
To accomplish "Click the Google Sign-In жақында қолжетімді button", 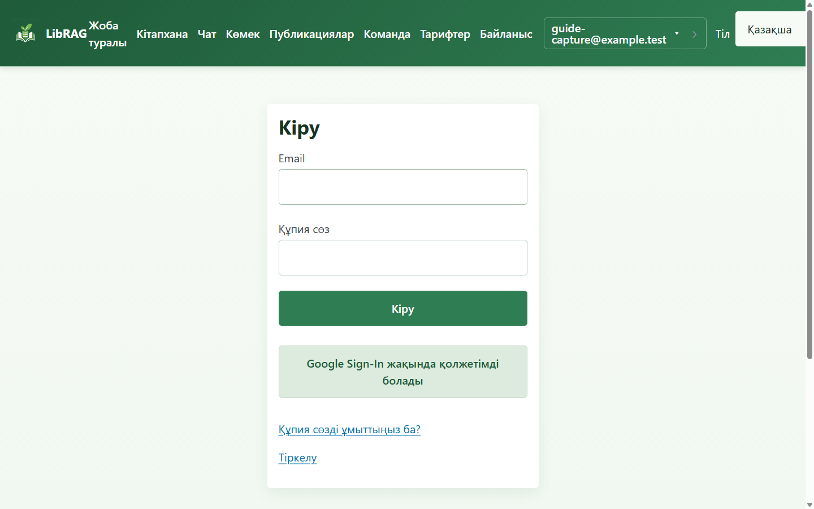I will coord(403,372).
